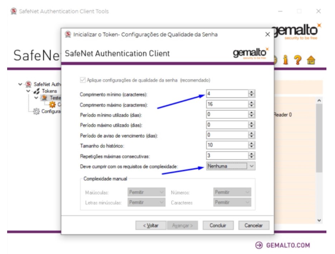Open Help with the question mark icon
This screenshot has height=254, width=335.
(x=298, y=60)
